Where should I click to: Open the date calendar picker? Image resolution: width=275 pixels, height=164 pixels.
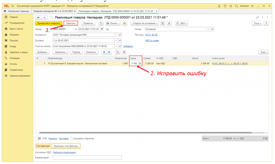tap(102, 29)
